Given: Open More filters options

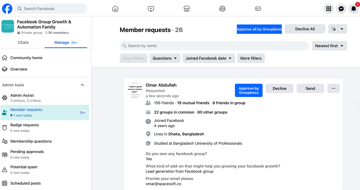Looking at the screenshot, I should point(251,58).
